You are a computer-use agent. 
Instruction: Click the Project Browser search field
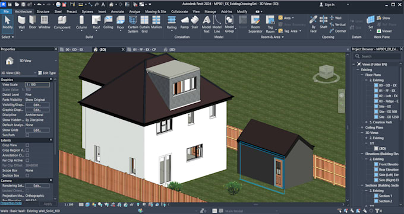[x=377, y=56]
